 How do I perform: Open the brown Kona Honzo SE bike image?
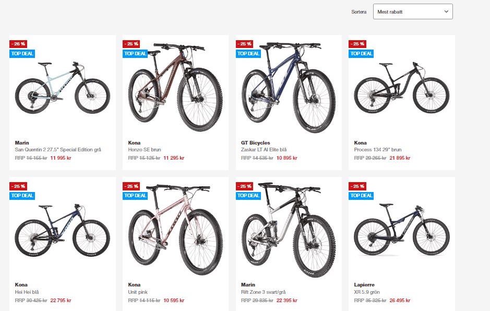[x=175, y=88]
